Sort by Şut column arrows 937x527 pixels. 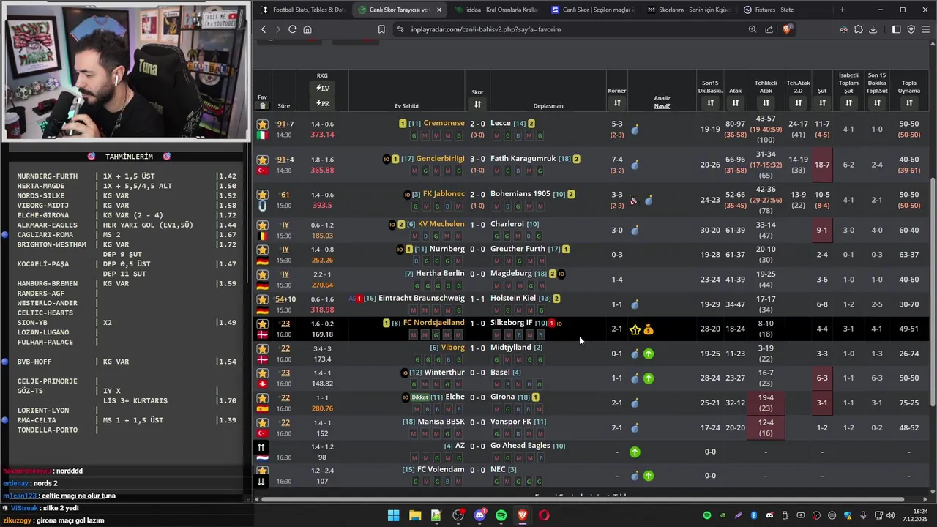pyautogui.click(x=822, y=103)
